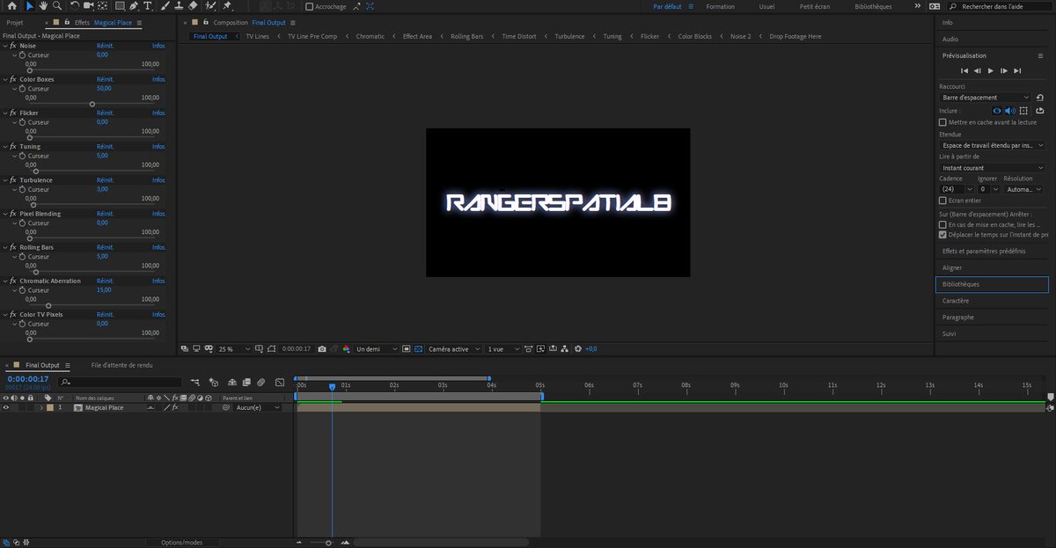This screenshot has width=1056, height=548.
Task: Open the Graph Editor icon in the timeline
Action: [280, 381]
